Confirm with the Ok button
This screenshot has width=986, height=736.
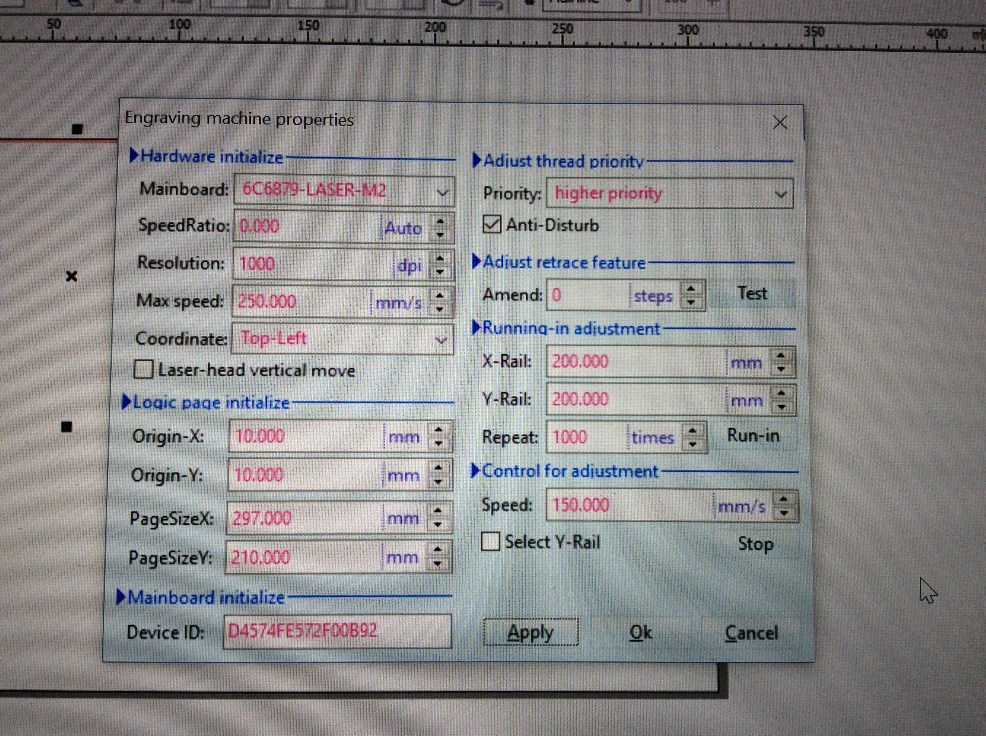[x=641, y=632]
